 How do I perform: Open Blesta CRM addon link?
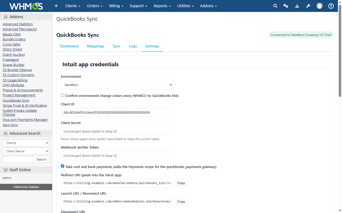[x=11, y=34]
